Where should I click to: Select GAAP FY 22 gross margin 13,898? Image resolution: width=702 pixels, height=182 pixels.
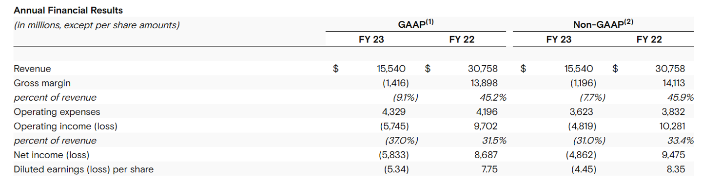pyautogui.click(x=483, y=83)
